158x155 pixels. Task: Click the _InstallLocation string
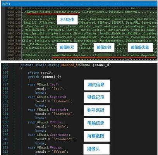pos(93,30)
